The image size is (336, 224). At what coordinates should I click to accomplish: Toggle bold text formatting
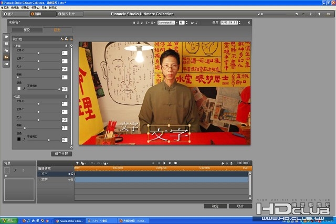tap(134, 23)
